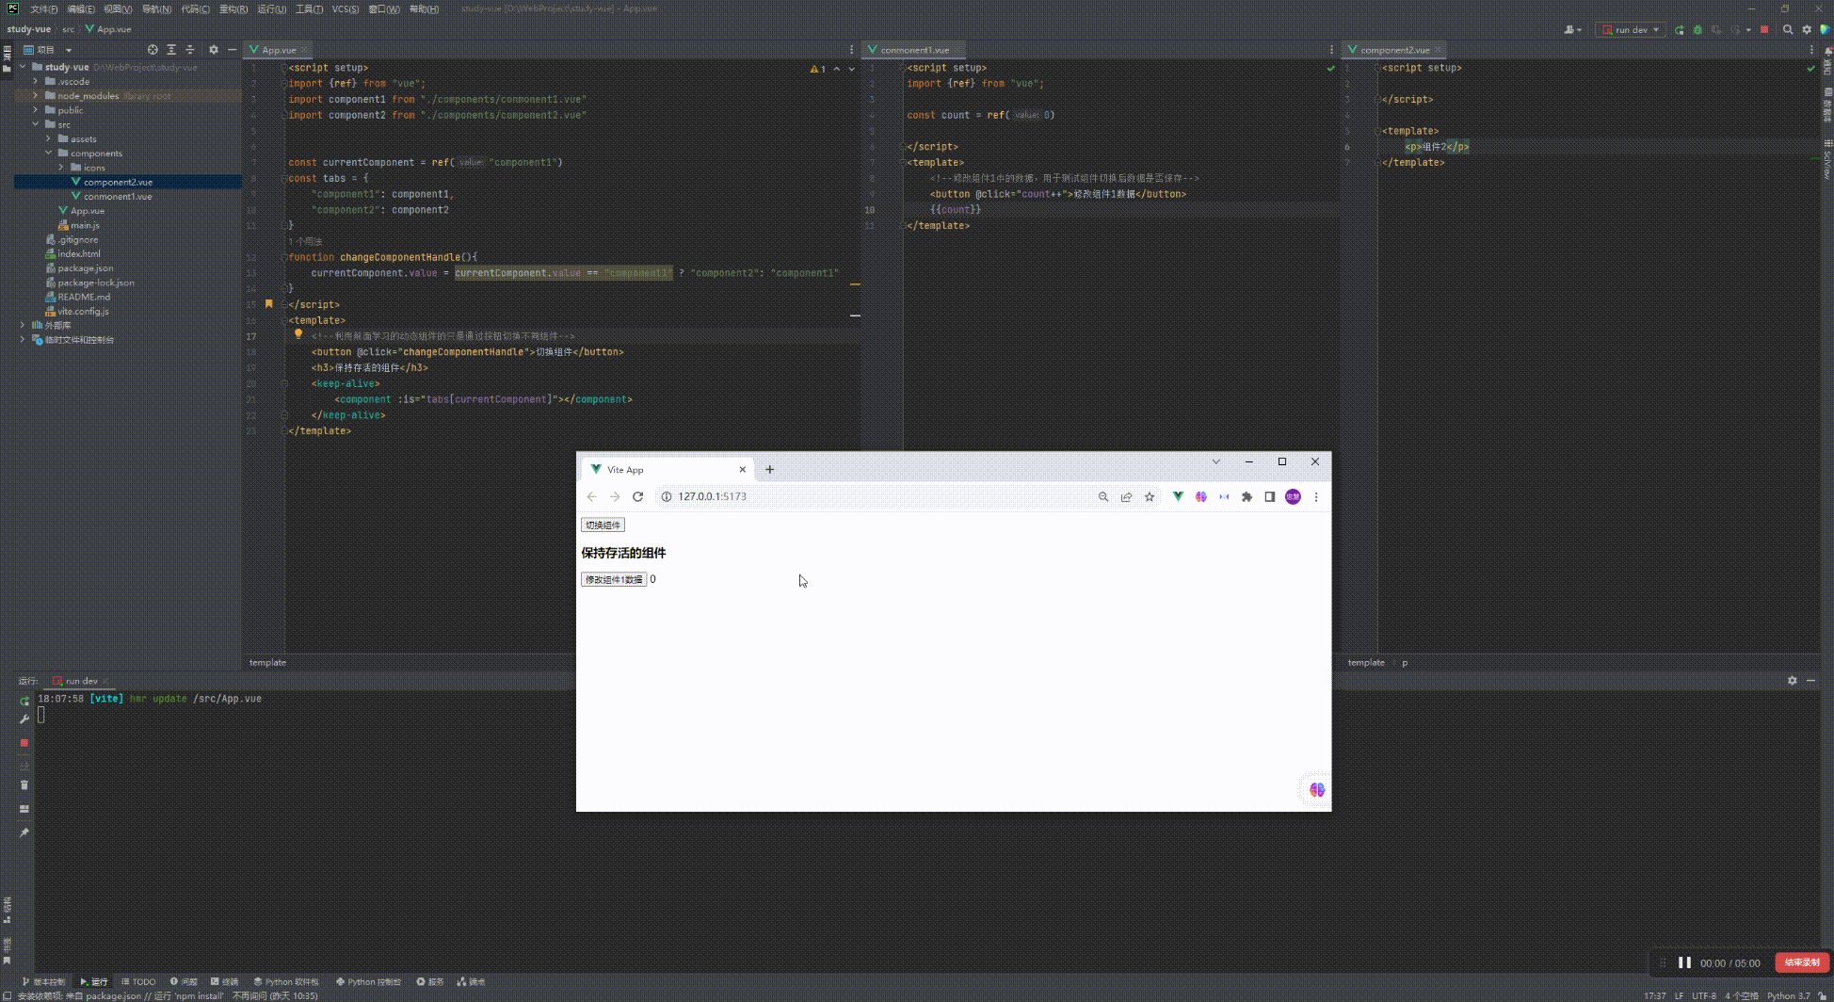1834x1002 pixels.
Task: Open browser extensions puzzle icon
Action: tap(1247, 496)
